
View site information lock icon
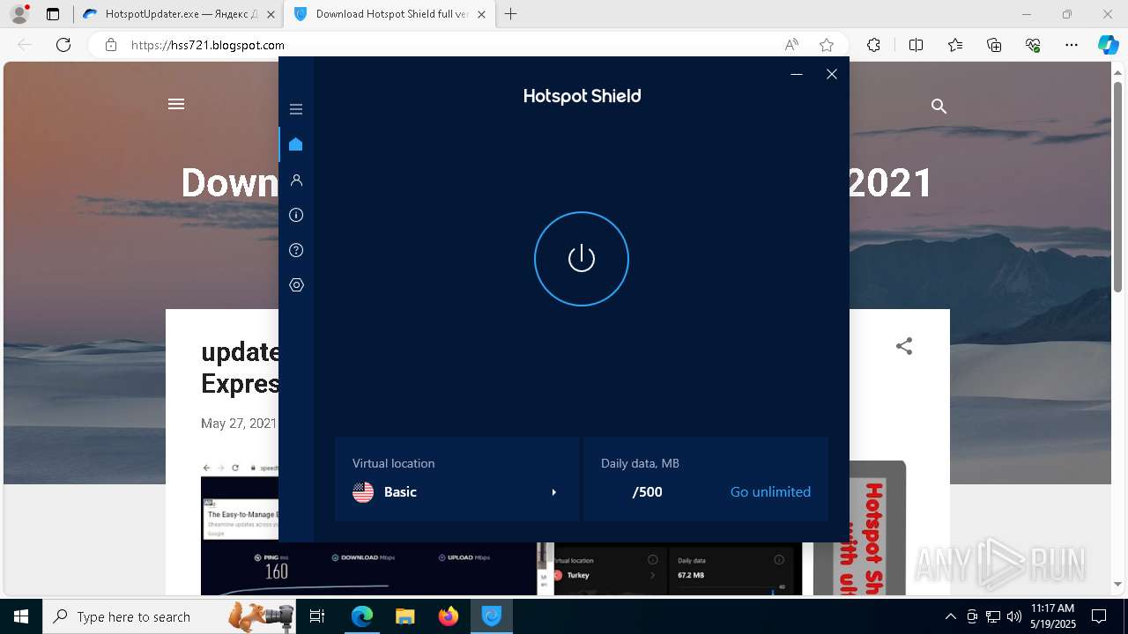pos(110,45)
